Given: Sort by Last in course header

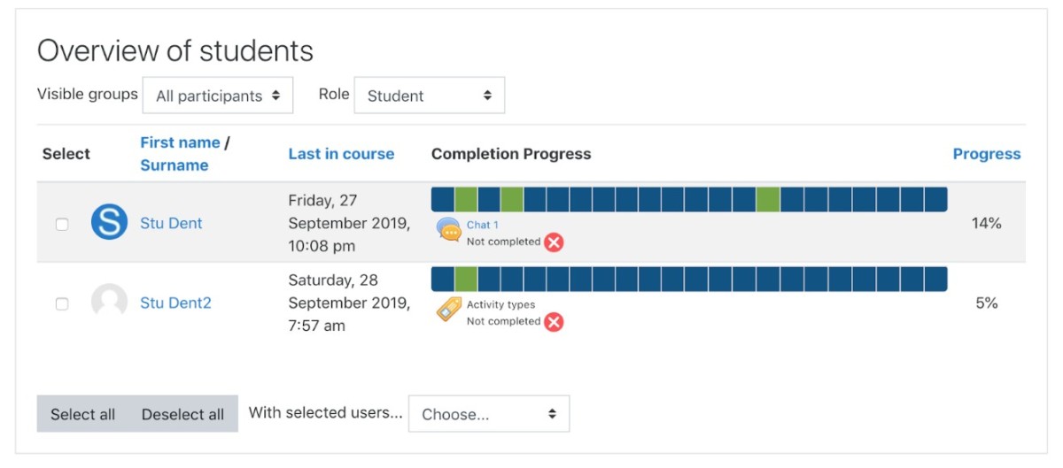Looking at the screenshot, I should [341, 154].
